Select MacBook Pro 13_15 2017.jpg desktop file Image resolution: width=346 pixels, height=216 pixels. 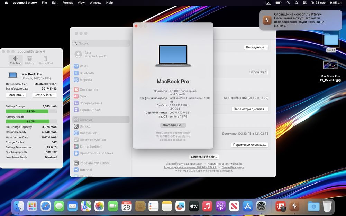click(330, 71)
